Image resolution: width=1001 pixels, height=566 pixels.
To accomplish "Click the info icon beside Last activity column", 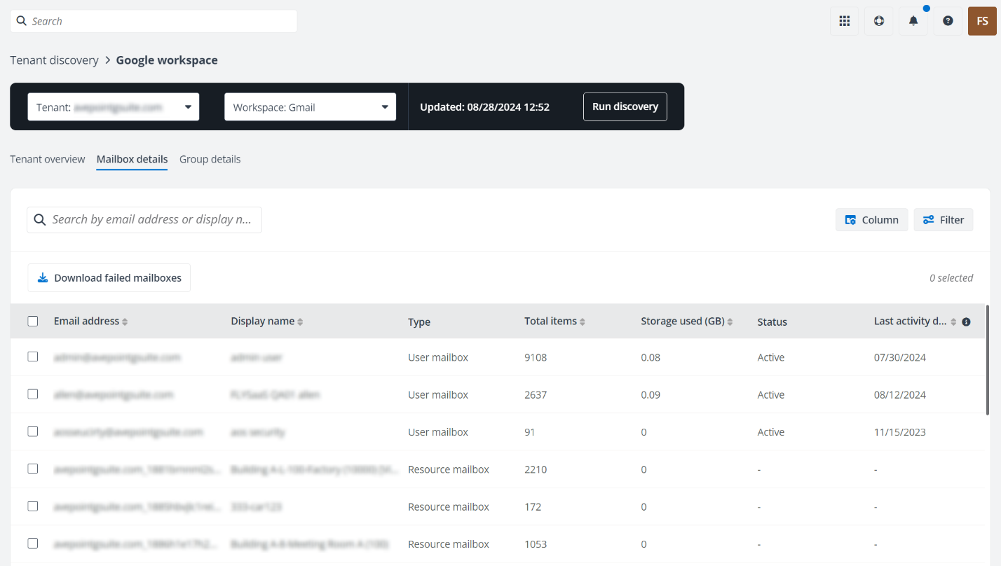I will click(966, 322).
